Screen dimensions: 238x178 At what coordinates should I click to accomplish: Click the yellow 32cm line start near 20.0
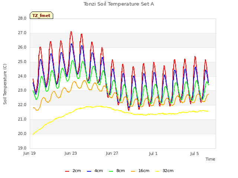tap(33, 134)
